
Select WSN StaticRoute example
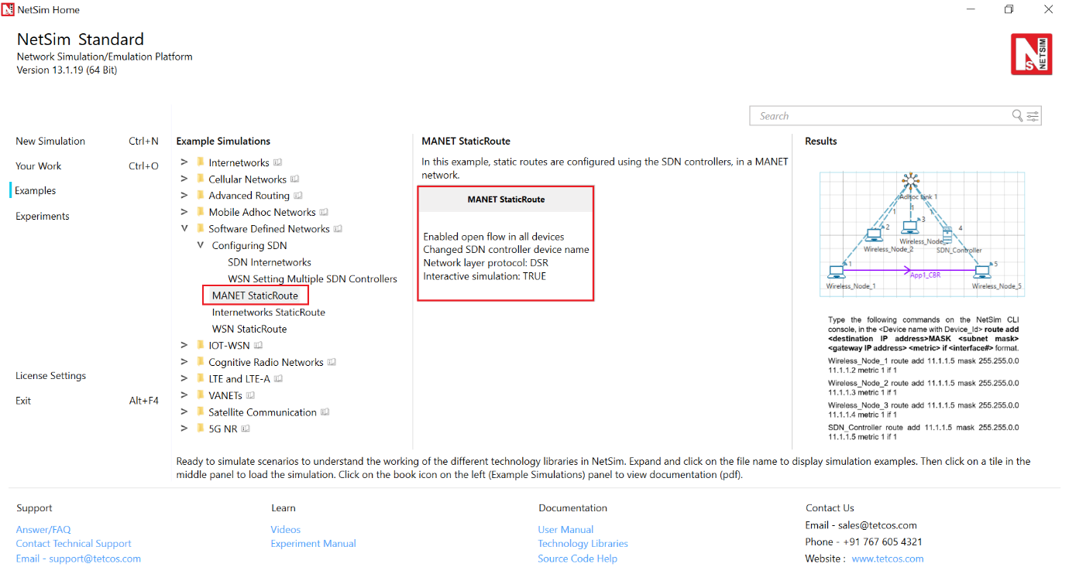coord(249,329)
